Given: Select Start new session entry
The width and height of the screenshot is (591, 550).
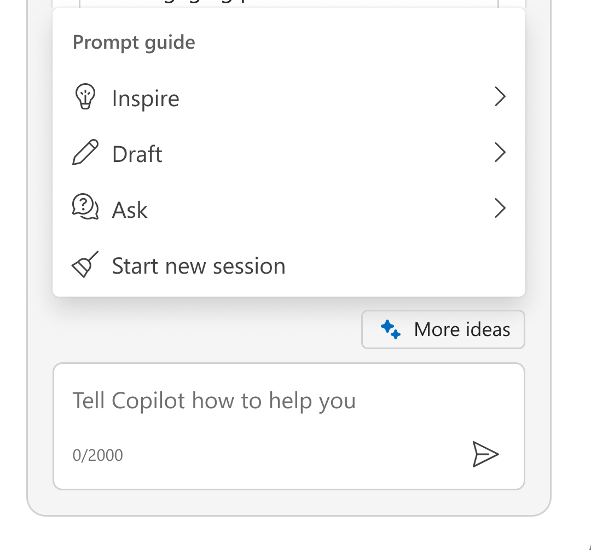Looking at the screenshot, I should click(x=198, y=265).
